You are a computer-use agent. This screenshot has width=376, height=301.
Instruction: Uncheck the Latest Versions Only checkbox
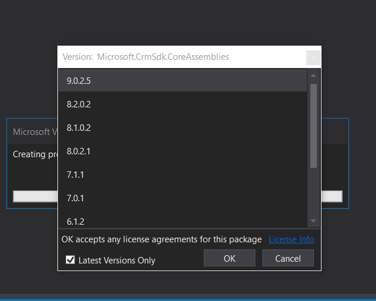pos(70,260)
